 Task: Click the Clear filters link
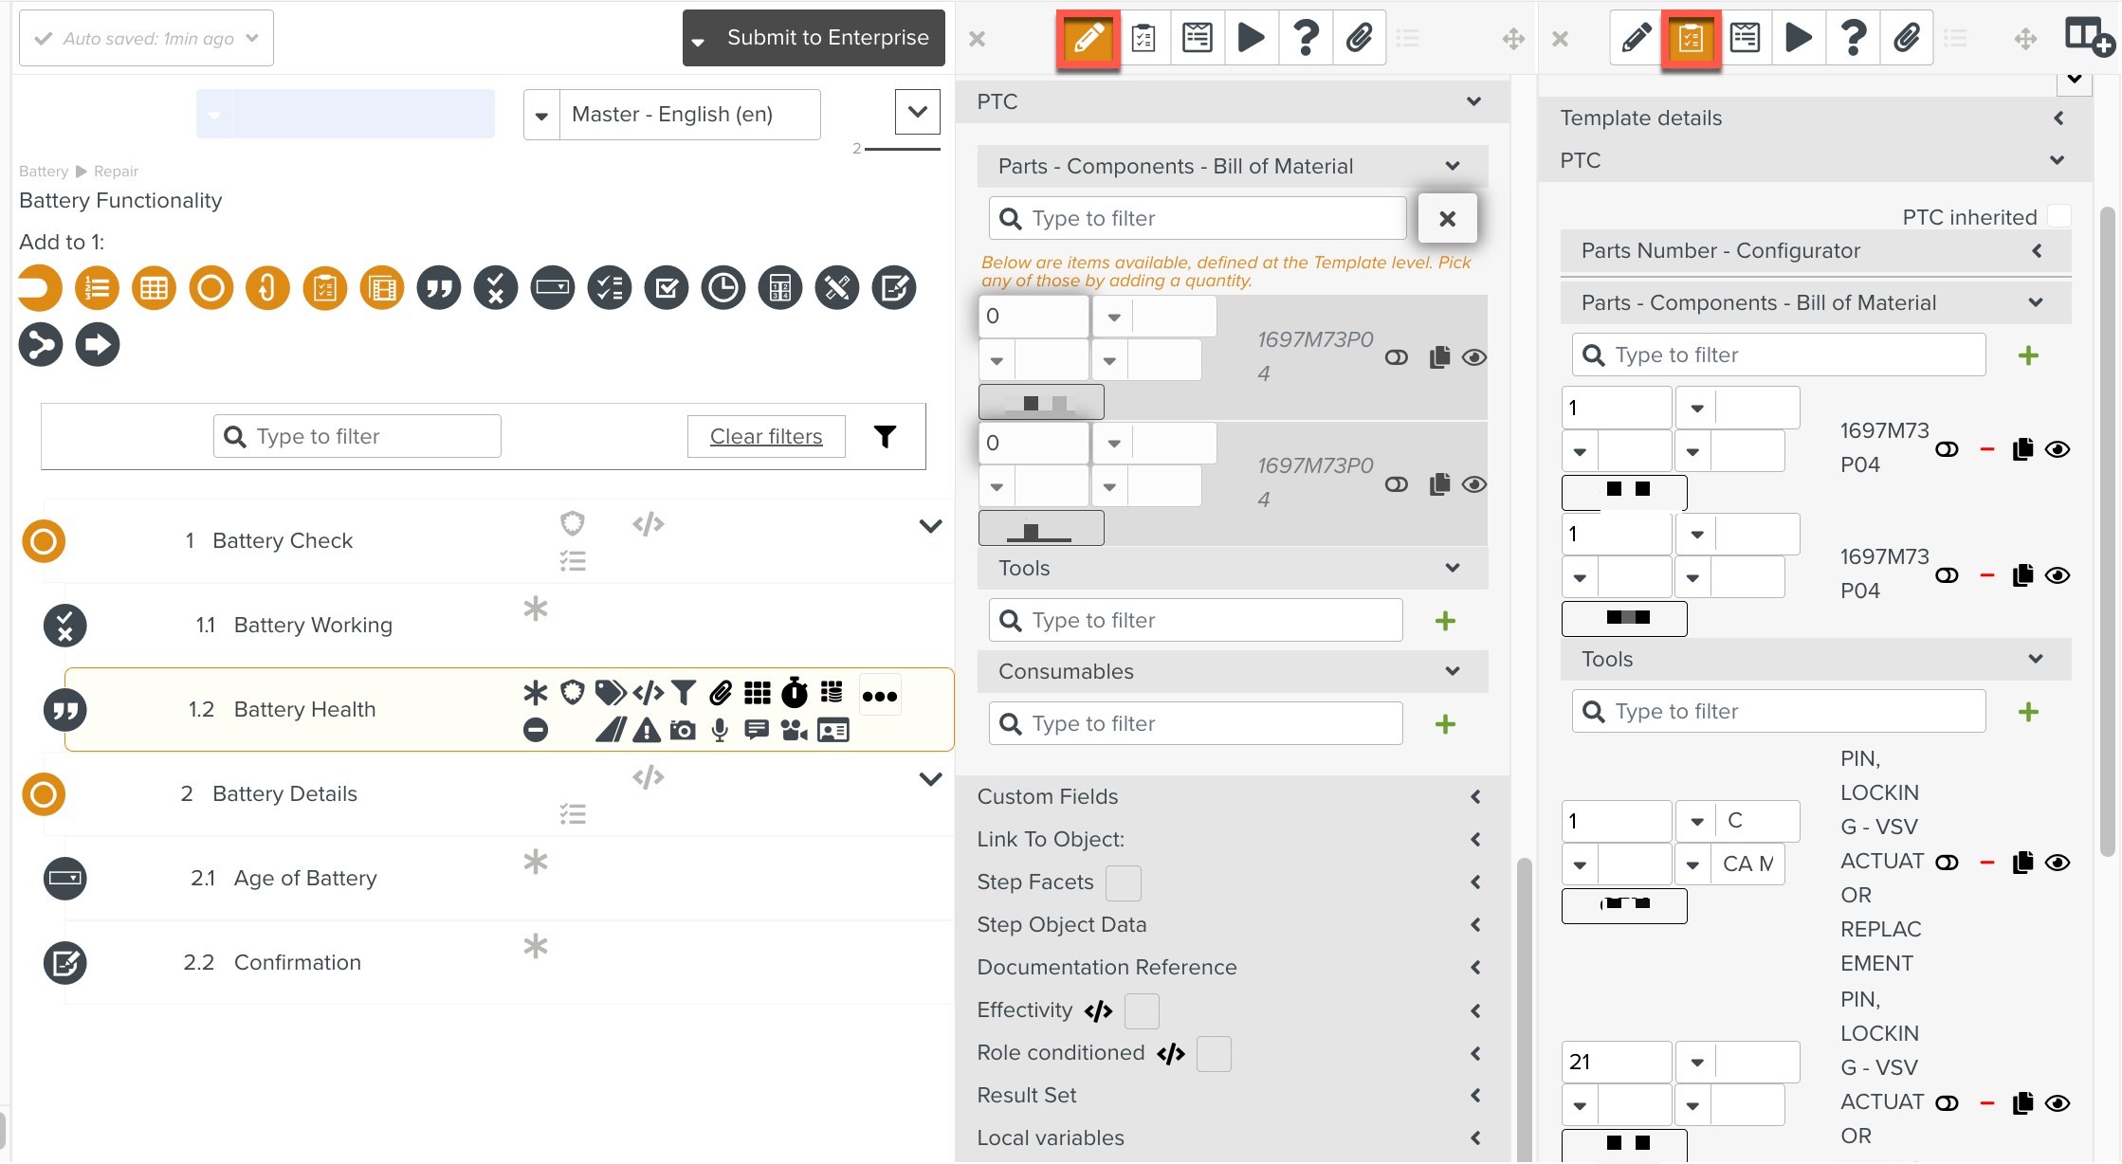[766, 436]
